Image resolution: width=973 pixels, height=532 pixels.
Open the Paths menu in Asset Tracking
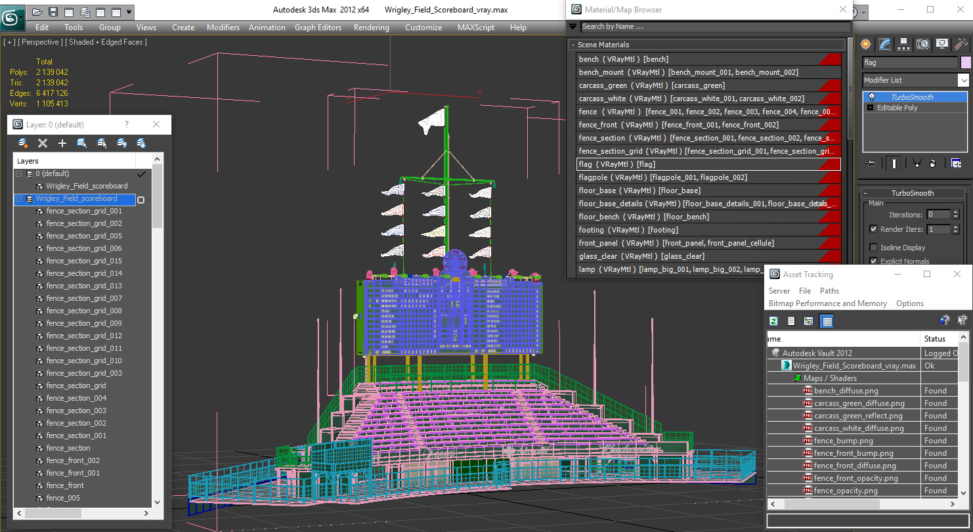coord(829,291)
